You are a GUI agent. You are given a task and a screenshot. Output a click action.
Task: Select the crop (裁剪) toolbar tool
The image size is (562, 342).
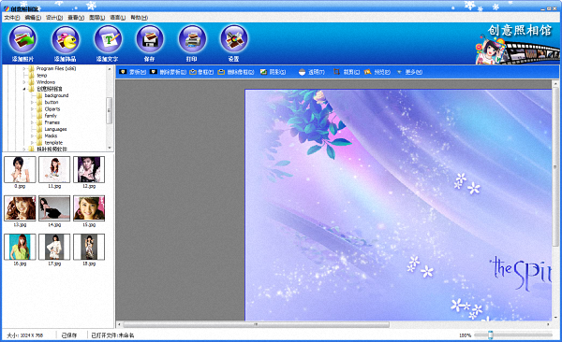click(x=336, y=72)
